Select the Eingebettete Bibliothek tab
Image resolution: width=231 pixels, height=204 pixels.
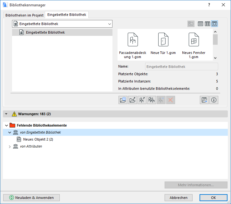click(x=67, y=15)
